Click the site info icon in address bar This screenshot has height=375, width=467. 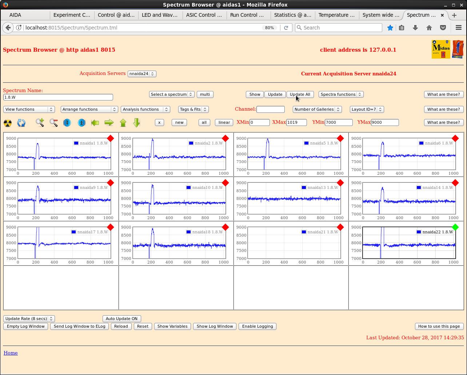point(19,28)
